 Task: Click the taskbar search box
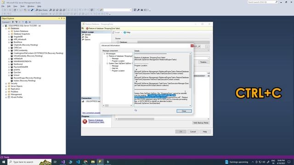click(29, 162)
